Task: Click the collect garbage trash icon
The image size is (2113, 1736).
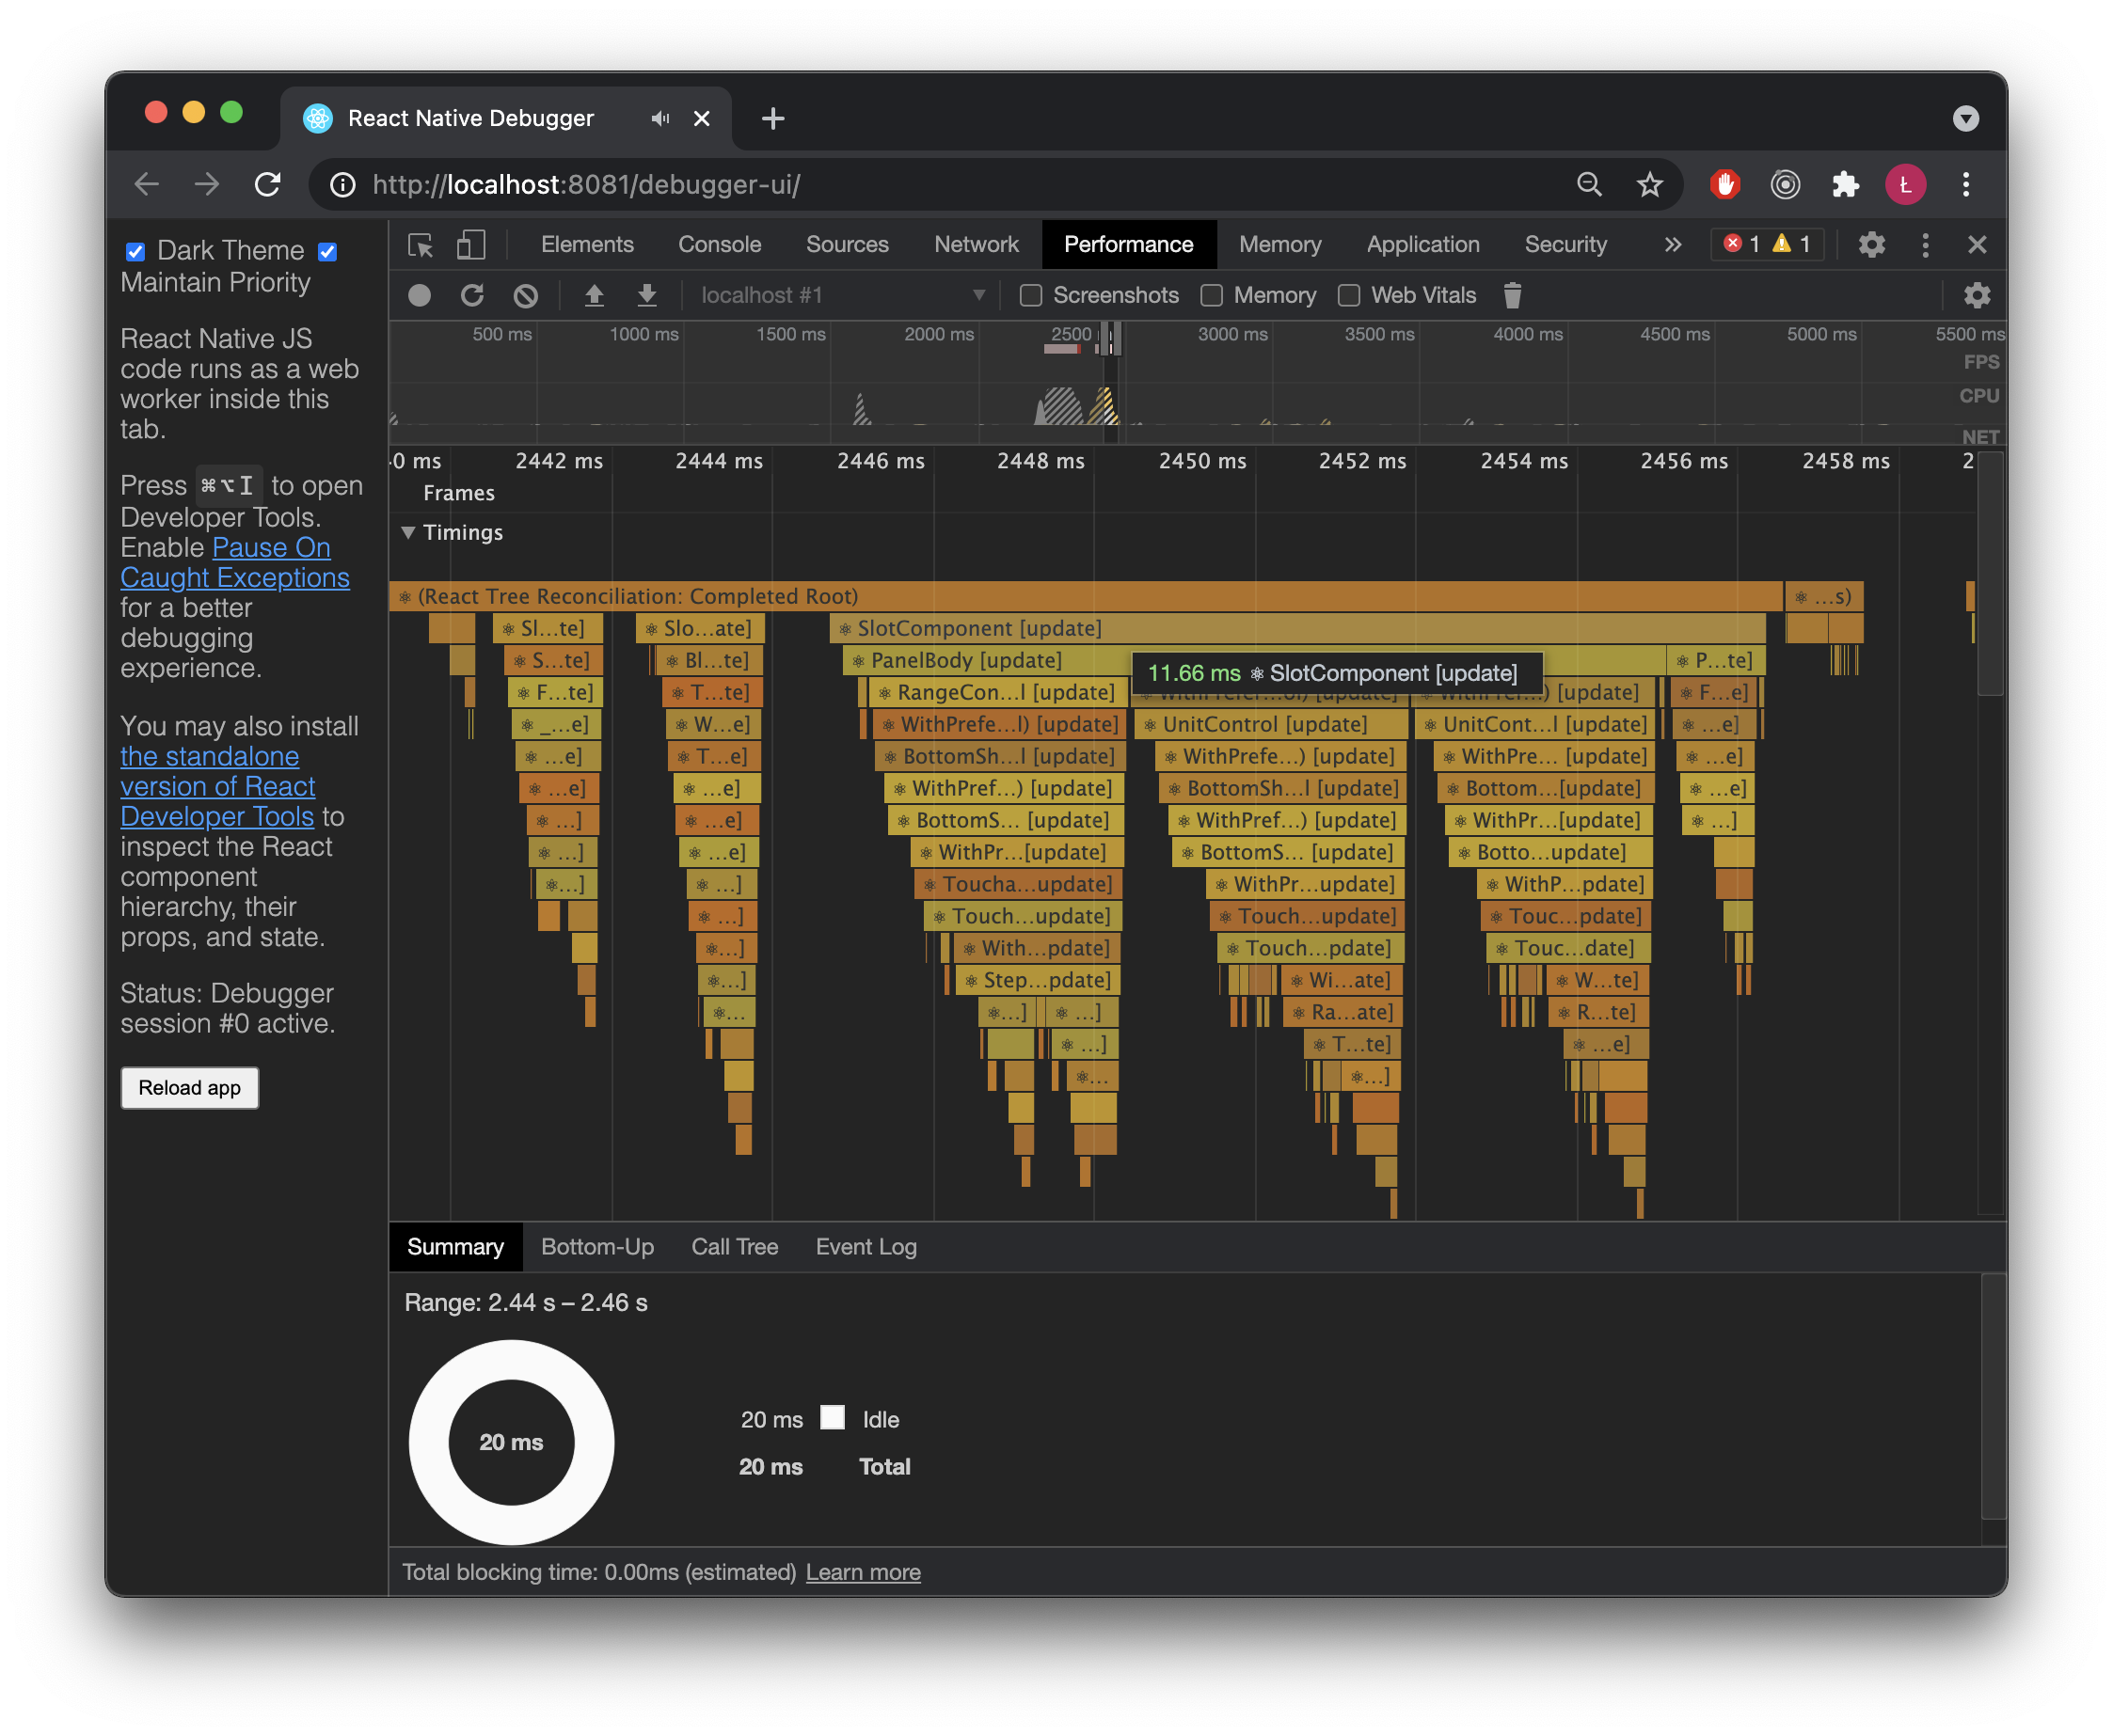Action: [x=1512, y=296]
